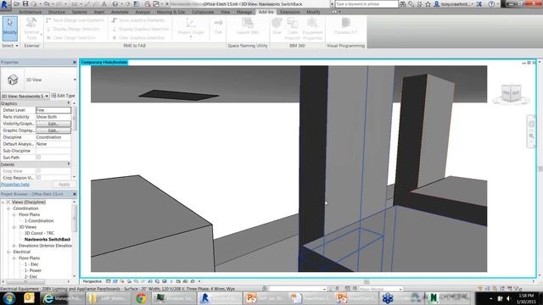Toggle the Sun Path checkbox
This screenshot has width=543, height=305.
click(x=38, y=158)
